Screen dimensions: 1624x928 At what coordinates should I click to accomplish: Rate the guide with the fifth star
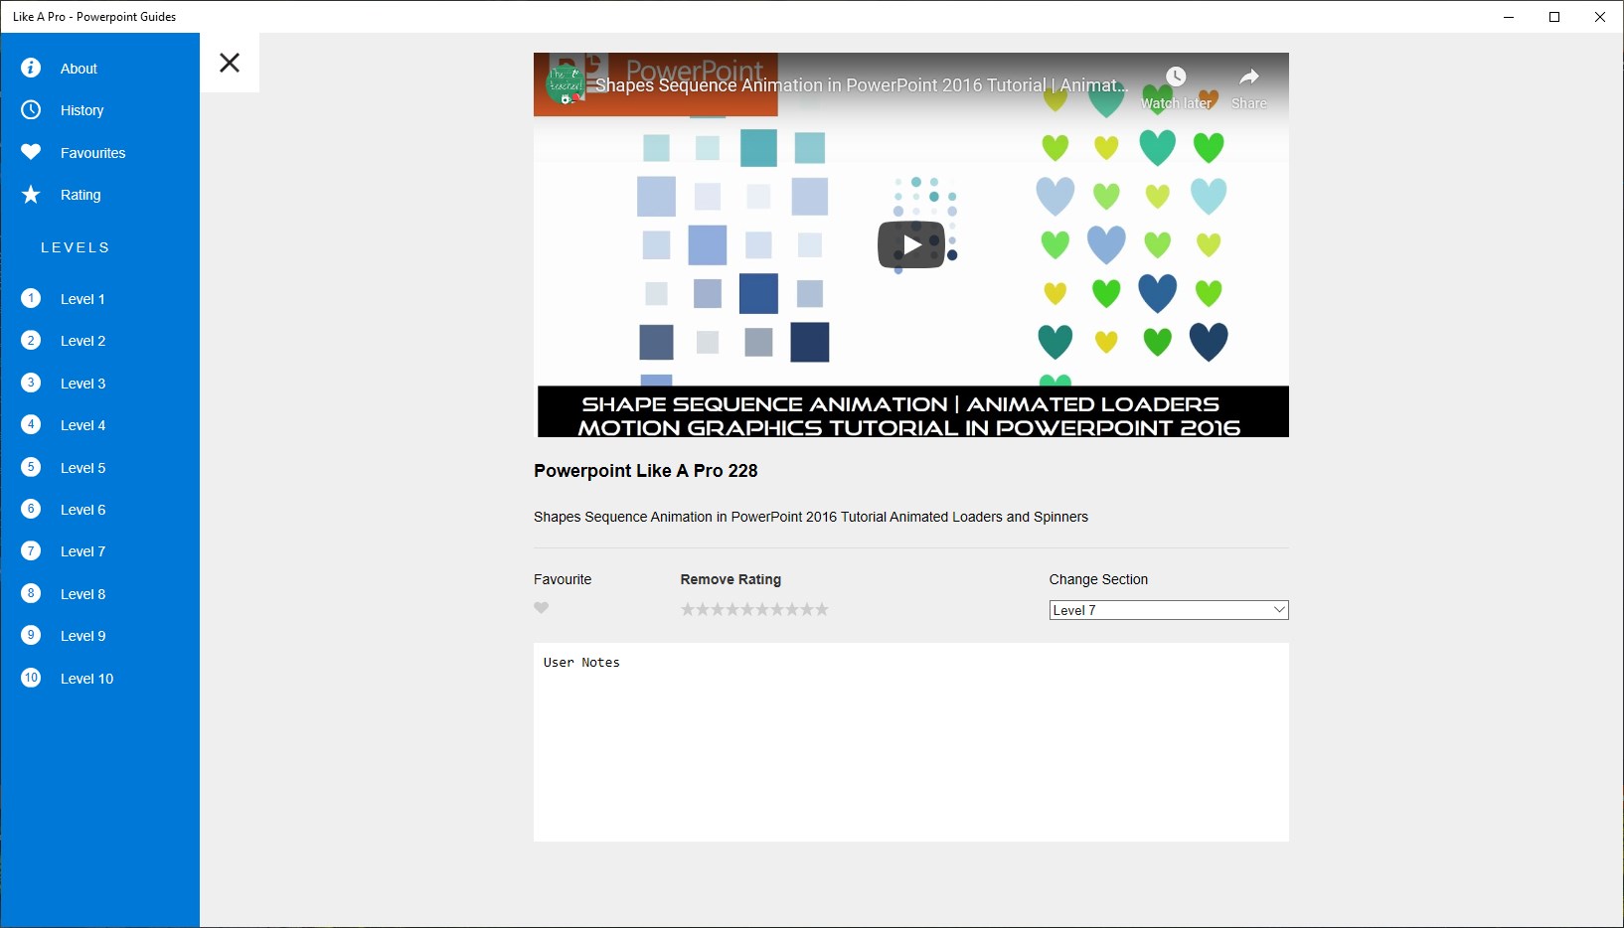[747, 609]
